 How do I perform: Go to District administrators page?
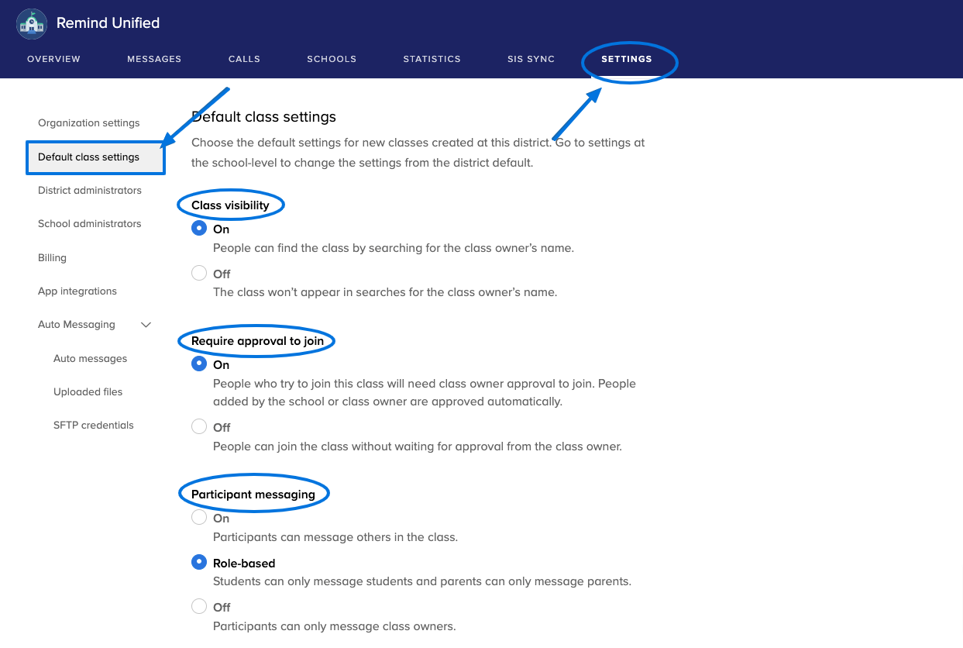tap(90, 190)
